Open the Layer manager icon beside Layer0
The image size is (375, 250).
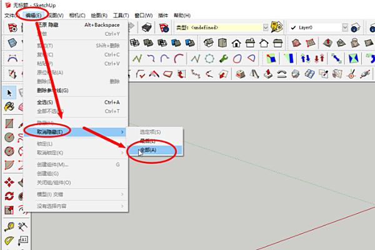(x=356, y=27)
